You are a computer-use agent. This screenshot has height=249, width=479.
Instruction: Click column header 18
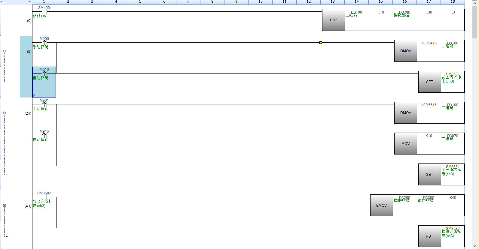tap(453, 2)
